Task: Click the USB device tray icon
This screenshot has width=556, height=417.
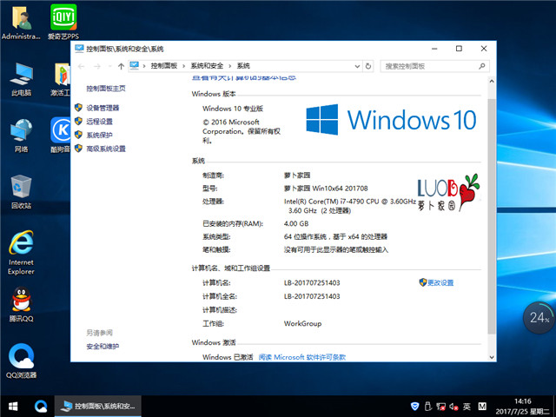Action: tap(427, 407)
